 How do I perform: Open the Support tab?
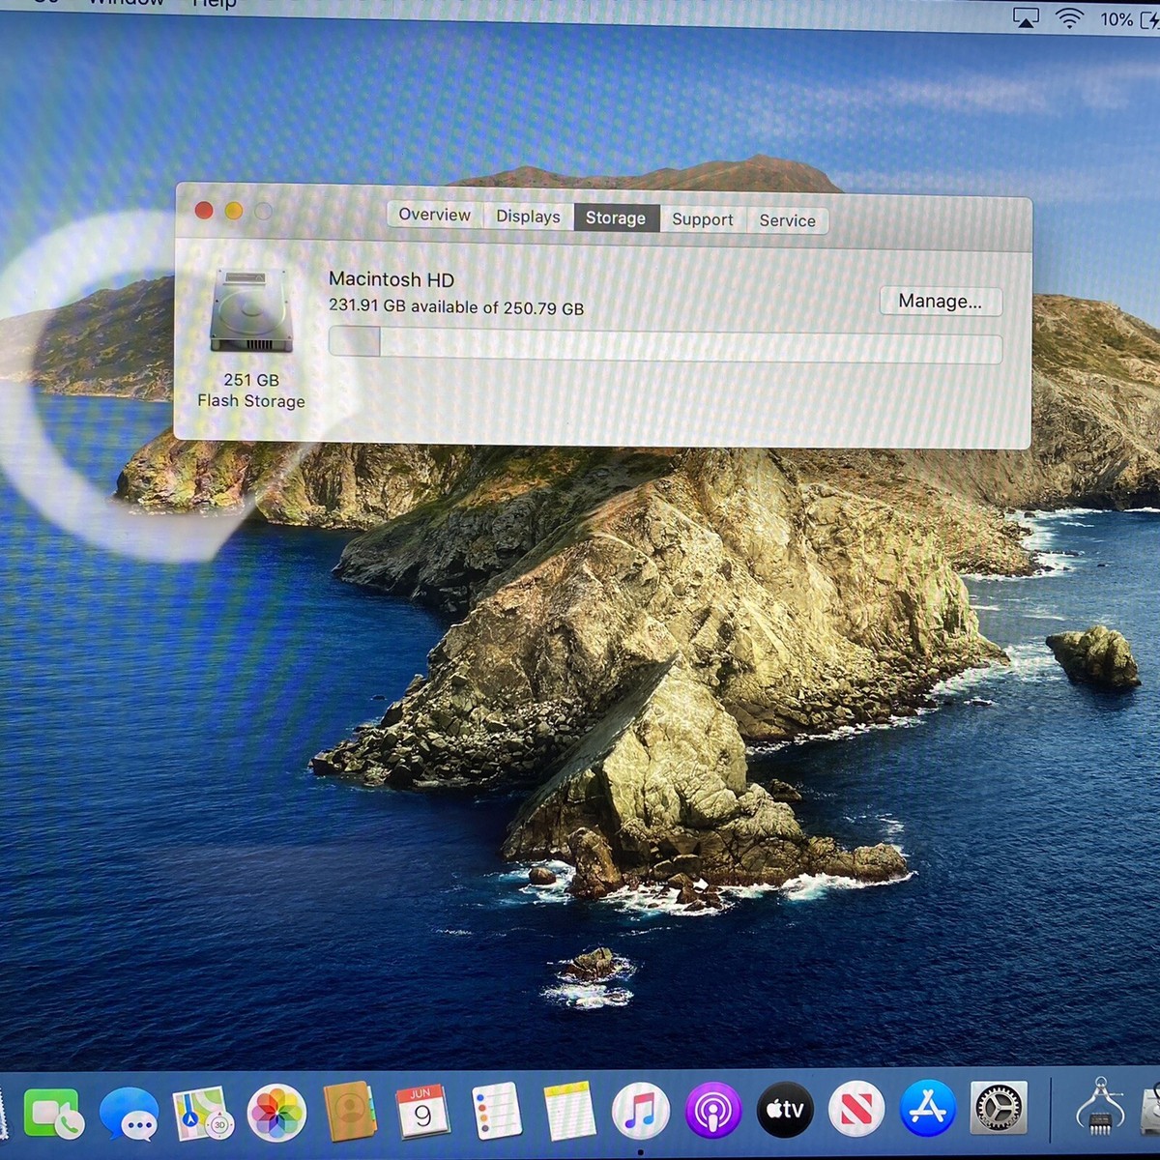pos(703,219)
